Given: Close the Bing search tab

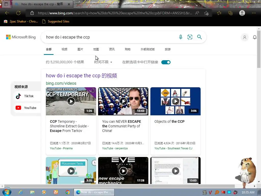Looking at the screenshot, I should (69, 4).
